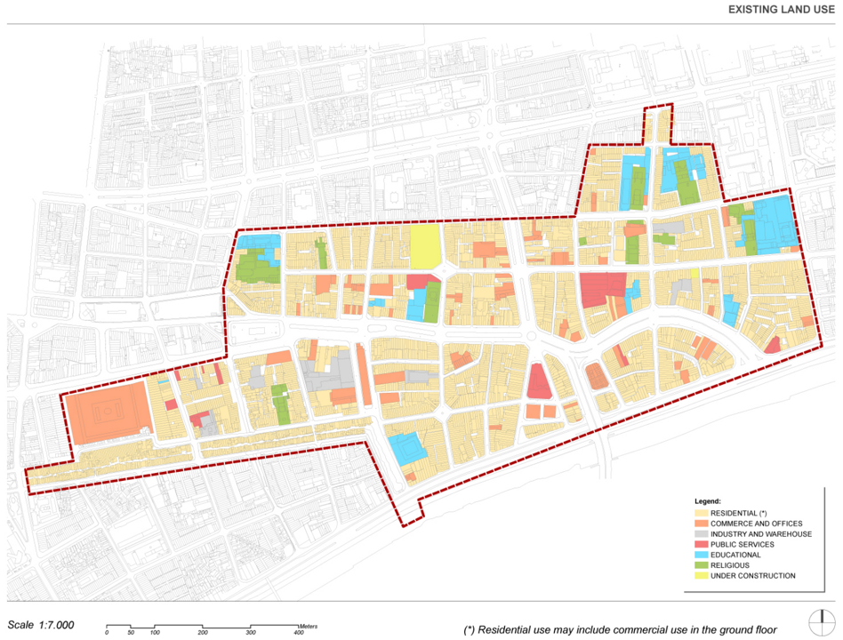Click the Legend heading text

coord(708,502)
